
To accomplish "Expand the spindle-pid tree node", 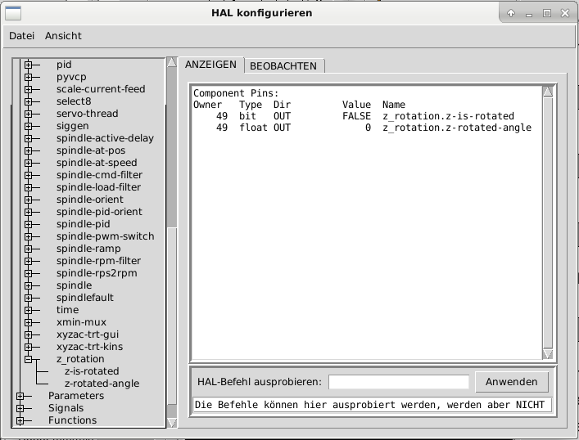I will coord(28,224).
